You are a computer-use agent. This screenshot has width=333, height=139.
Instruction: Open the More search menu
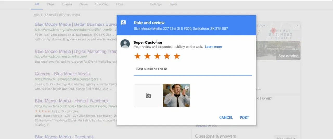tap(120, 4)
